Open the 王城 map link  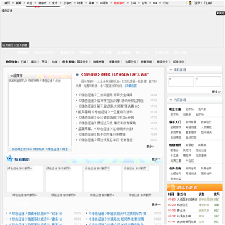tap(23, 62)
